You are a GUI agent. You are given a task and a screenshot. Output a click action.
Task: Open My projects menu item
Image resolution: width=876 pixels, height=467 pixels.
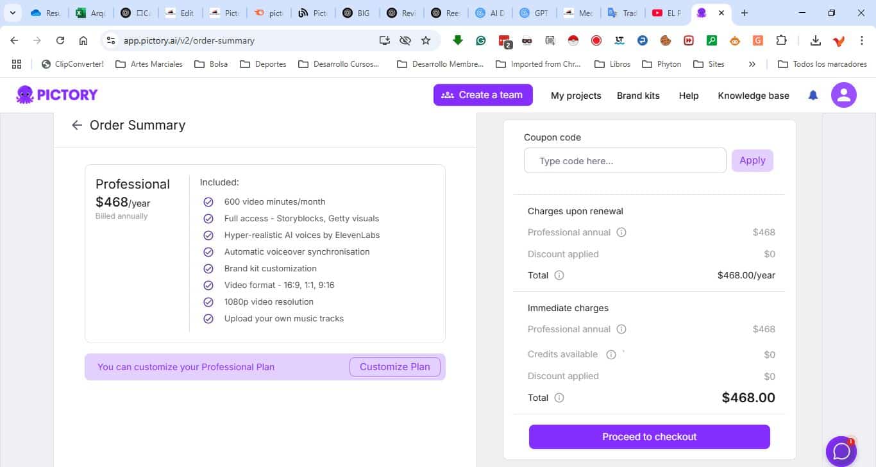576,96
